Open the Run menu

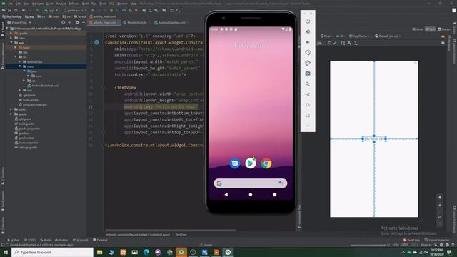click(x=94, y=4)
